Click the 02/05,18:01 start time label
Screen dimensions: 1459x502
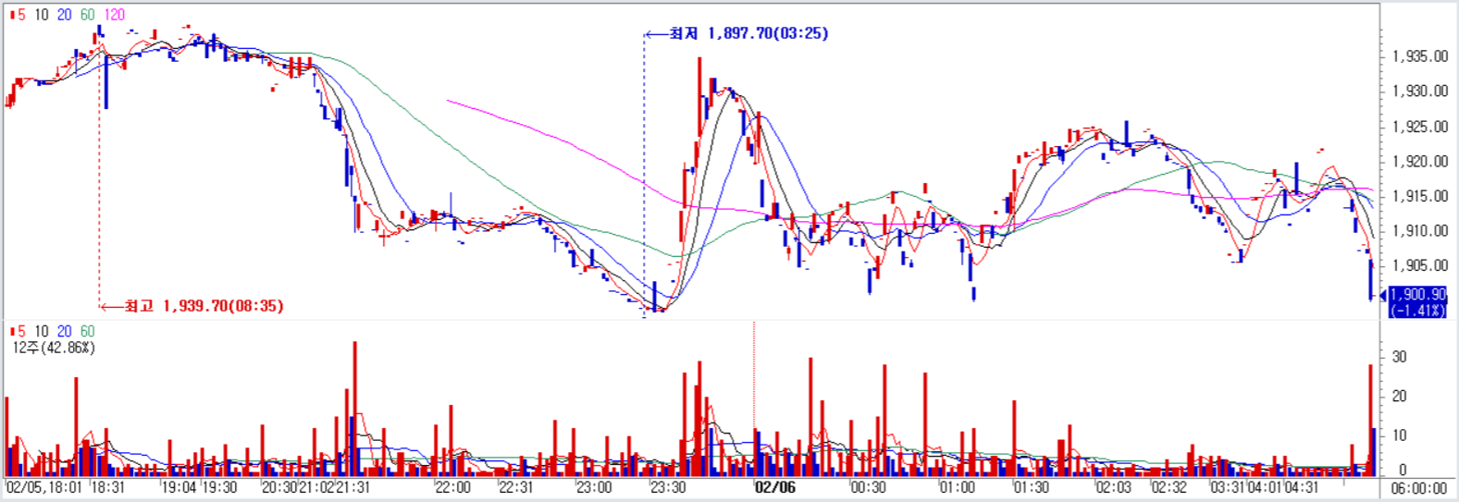click(44, 487)
